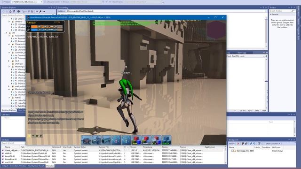Click the Search Solution Explorer box
The width and height of the screenshot is (301, 169).
point(14,15)
